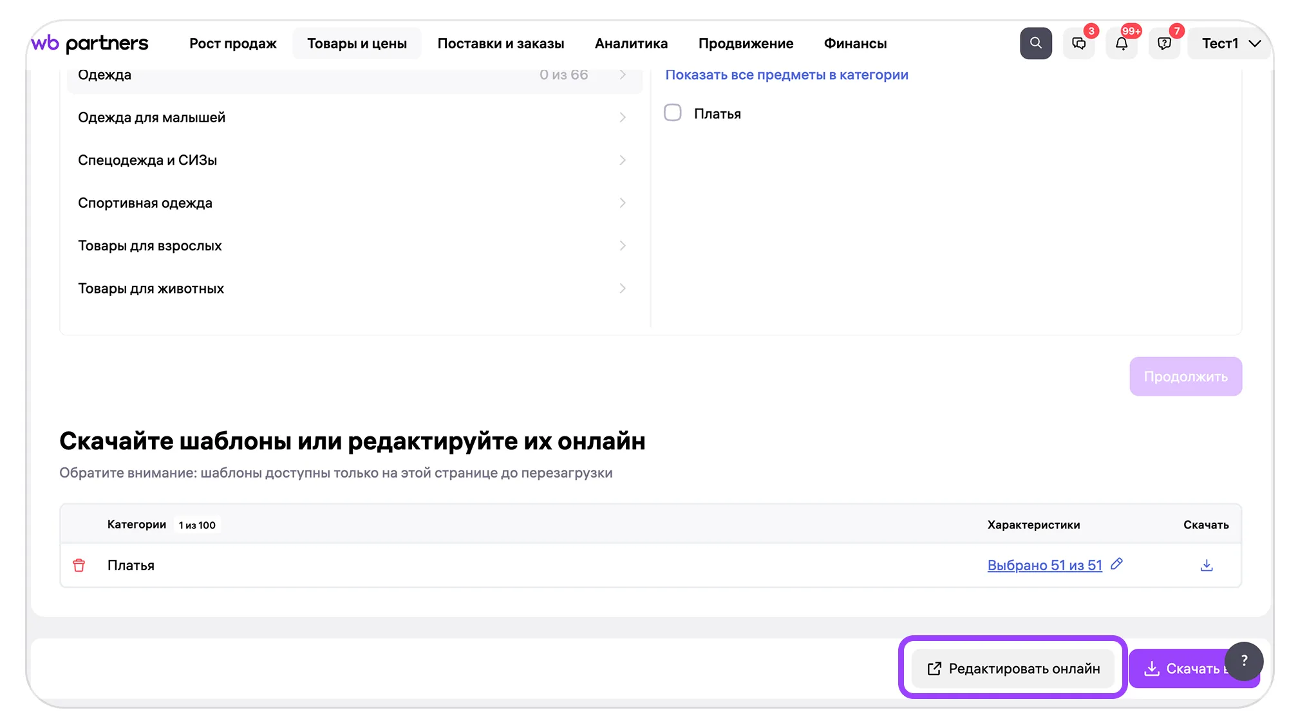Open the notifications bell icon
Image resolution: width=1298 pixels, height=726 pixels.
pyautogui.click(x=1121, y=43)
